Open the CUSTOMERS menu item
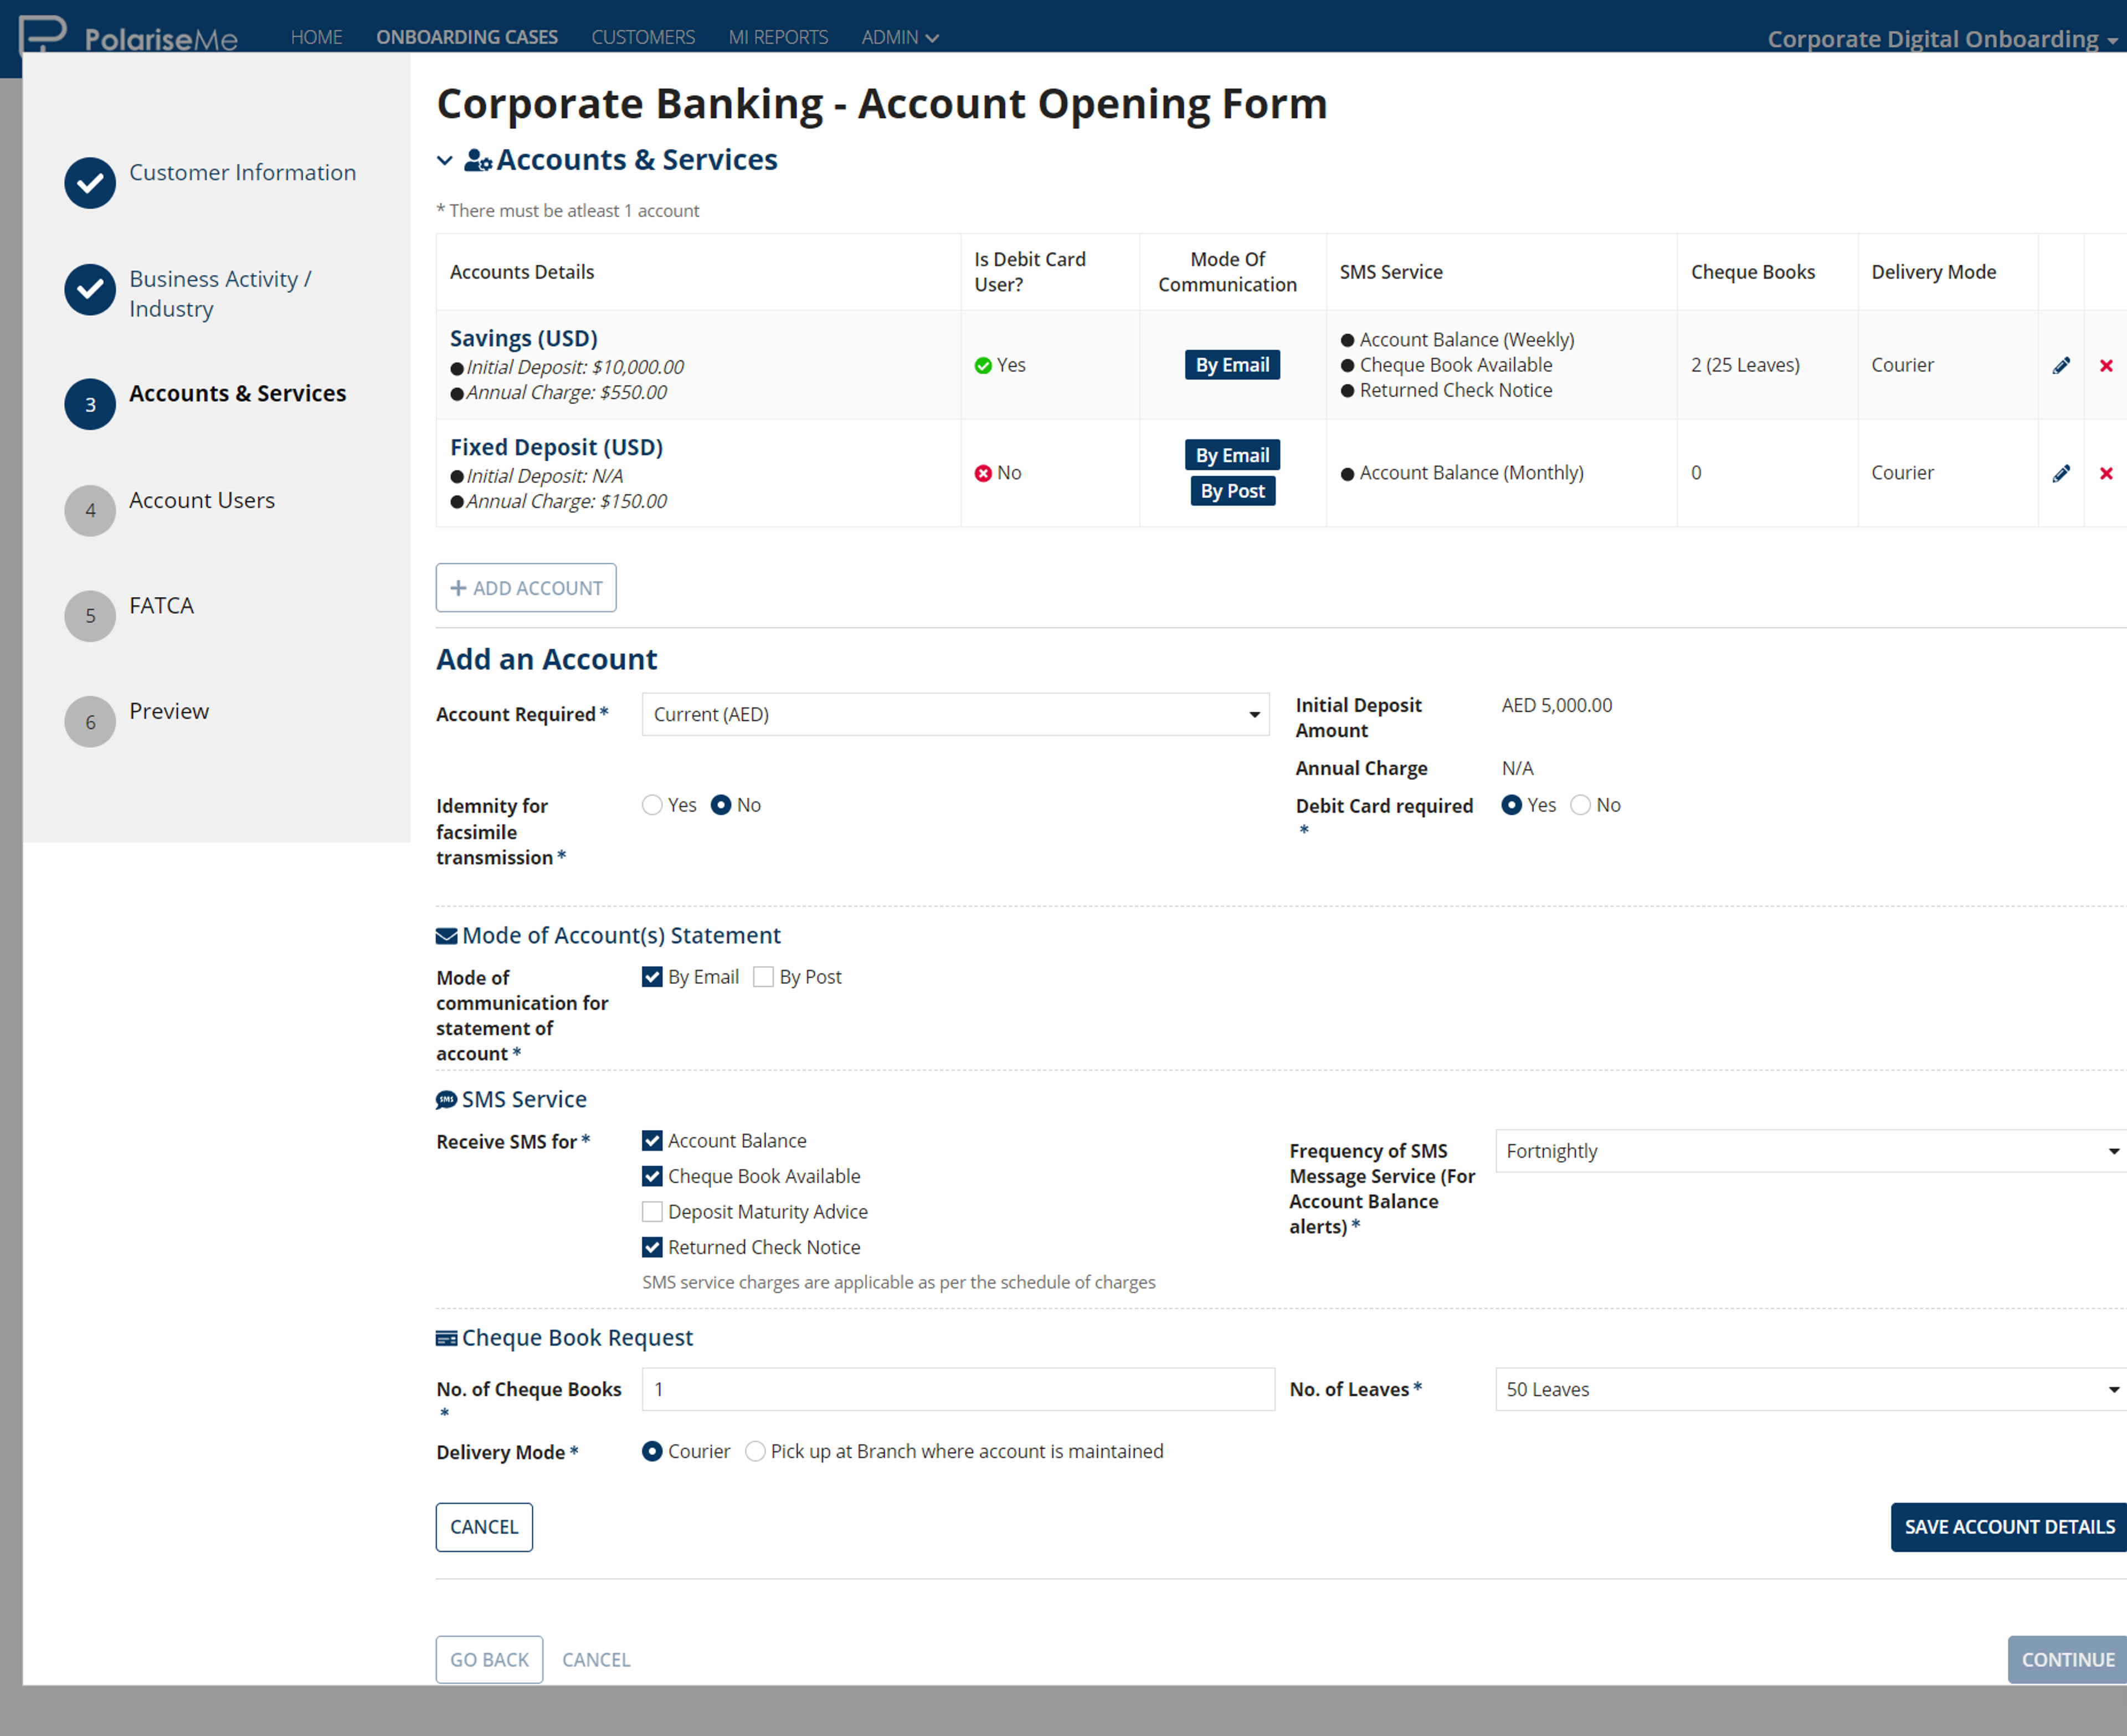Image resolution: width=2127 pixels, height=1736 pixels. (x=643, y=37)
